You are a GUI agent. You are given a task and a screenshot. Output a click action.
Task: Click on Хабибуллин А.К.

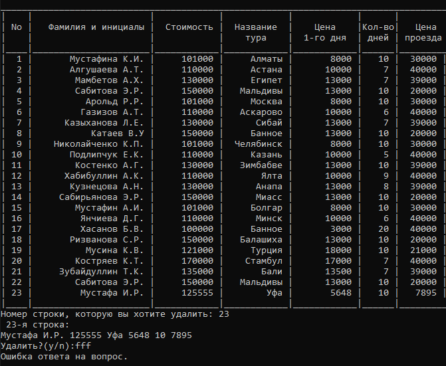(104, 176)
